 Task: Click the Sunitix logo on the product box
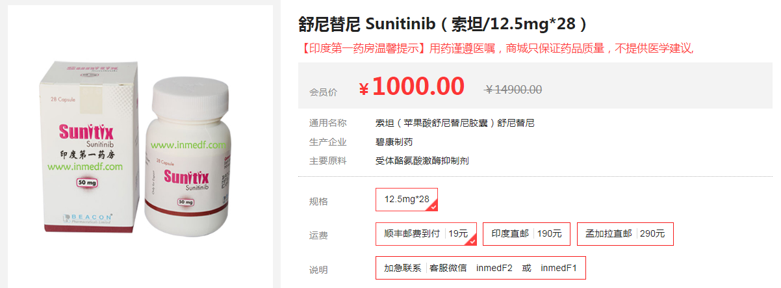pyautogui.click(x=85, y=131)
